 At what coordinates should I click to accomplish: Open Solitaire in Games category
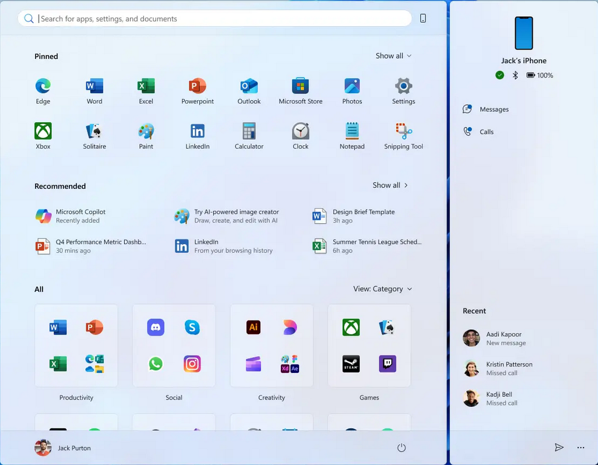coord(388,327)
